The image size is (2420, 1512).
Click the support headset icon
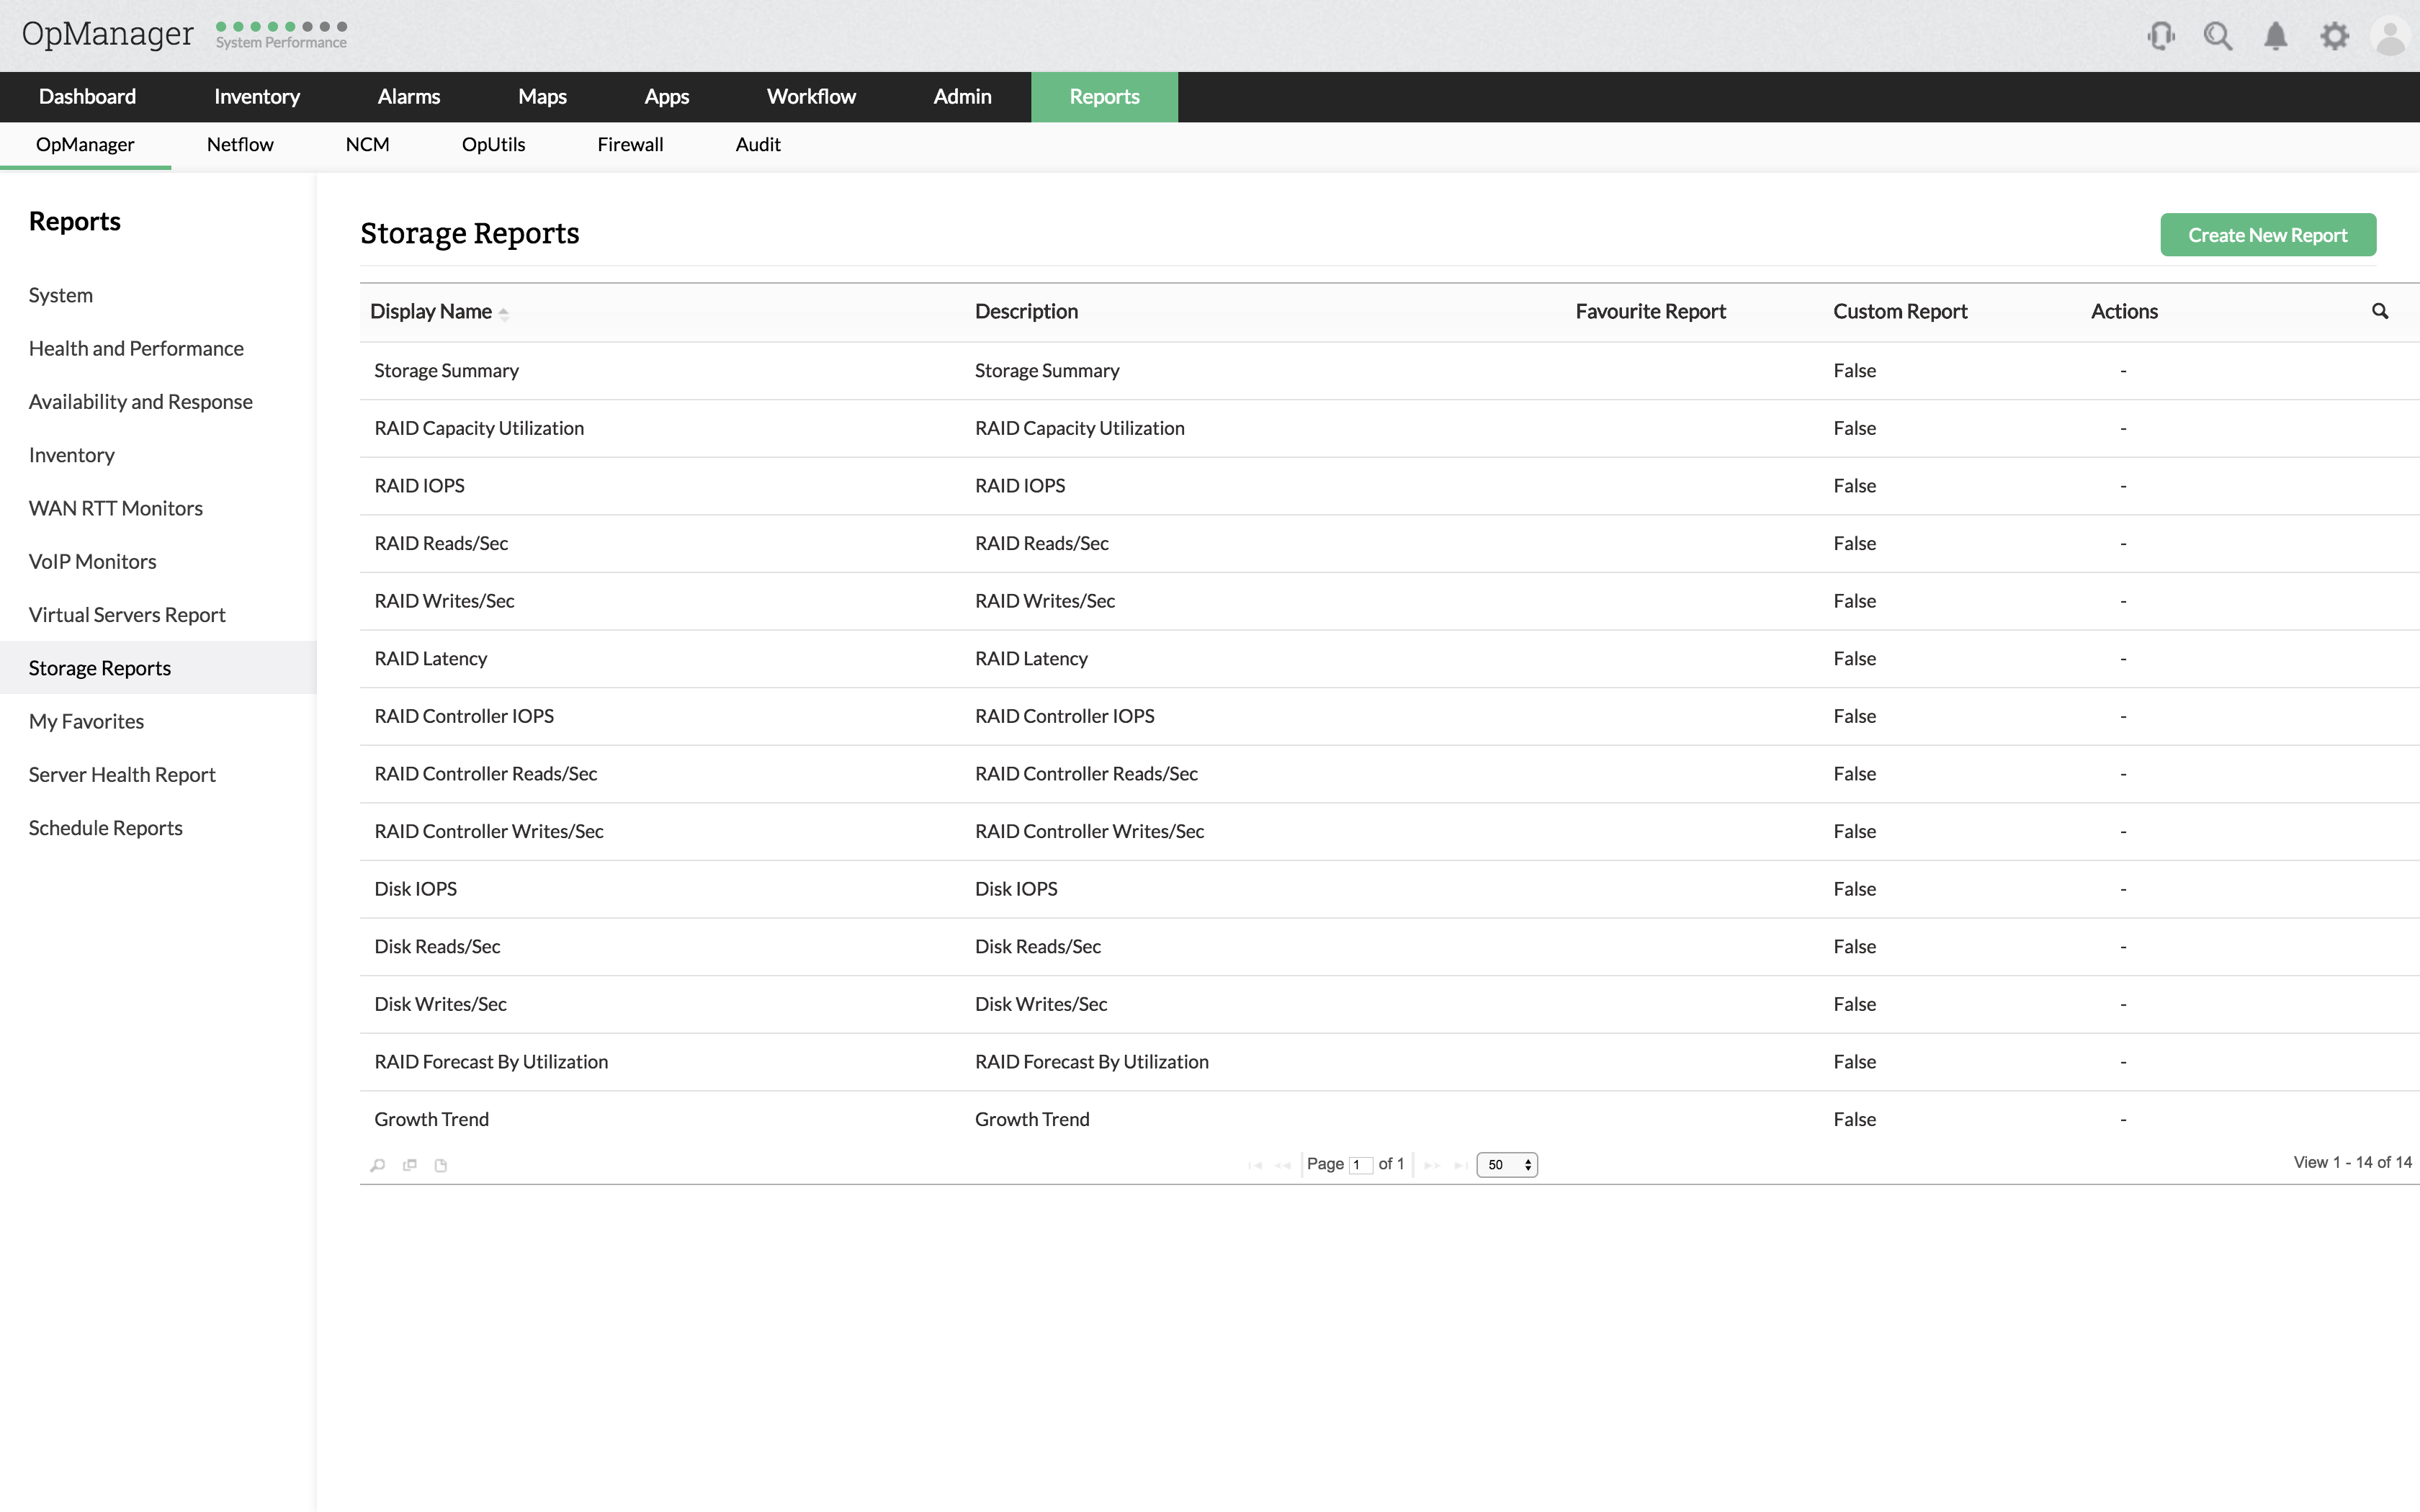point(2160,37)
